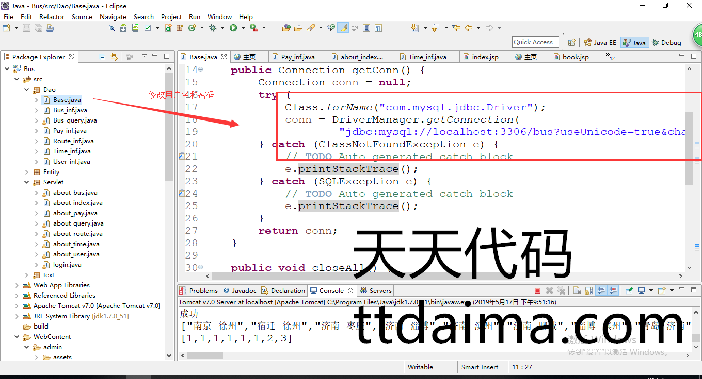Click the Print toolbar icon

[x=50, y=28]
